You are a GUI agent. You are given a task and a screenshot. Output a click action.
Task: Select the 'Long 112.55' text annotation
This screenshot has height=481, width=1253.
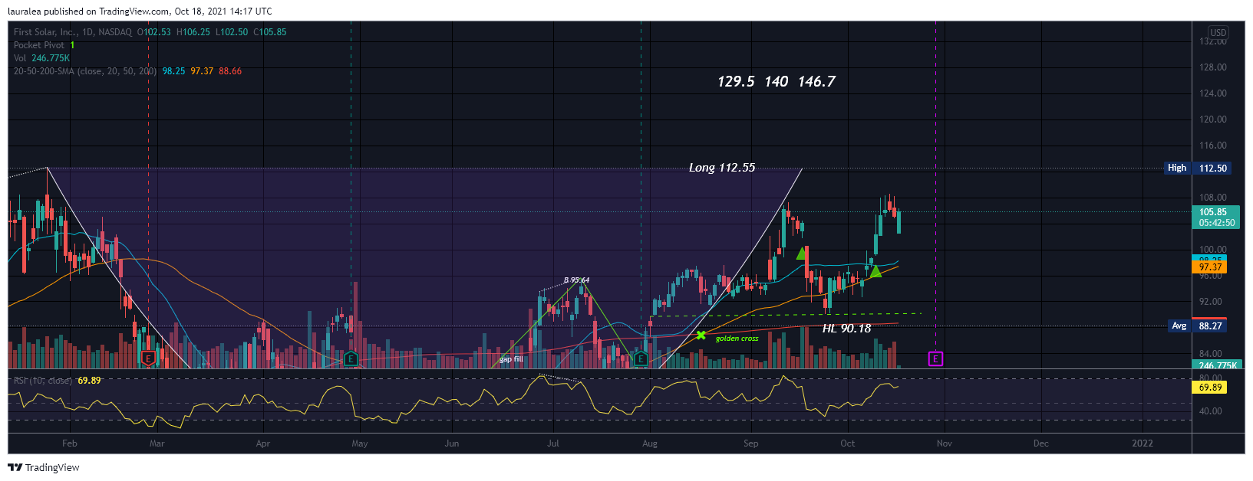coord(721,168)
